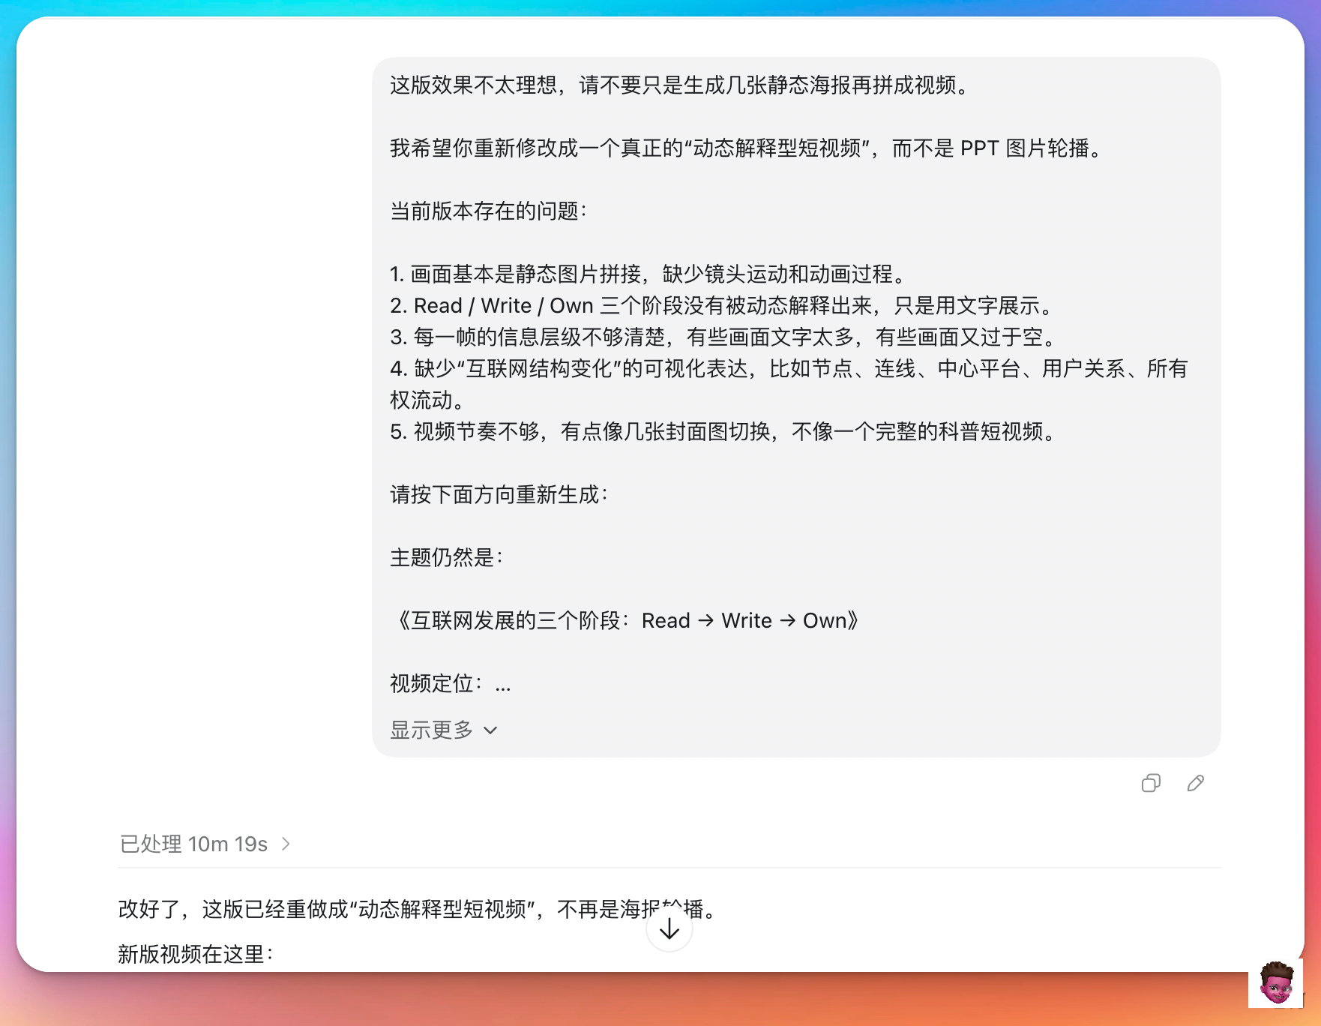
Task: Click the line 这版效果不太理想
Action: (682, 85)
